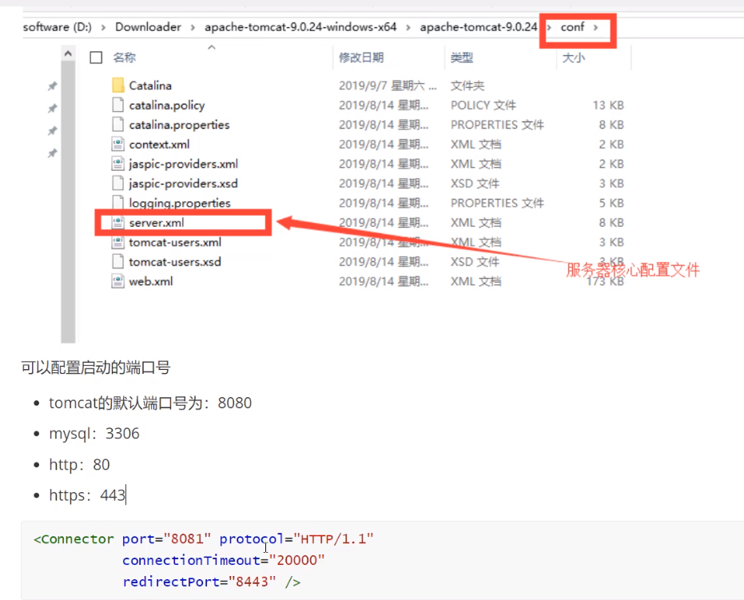Select the jaspic-providers.xsd file name

coord(183,184)
